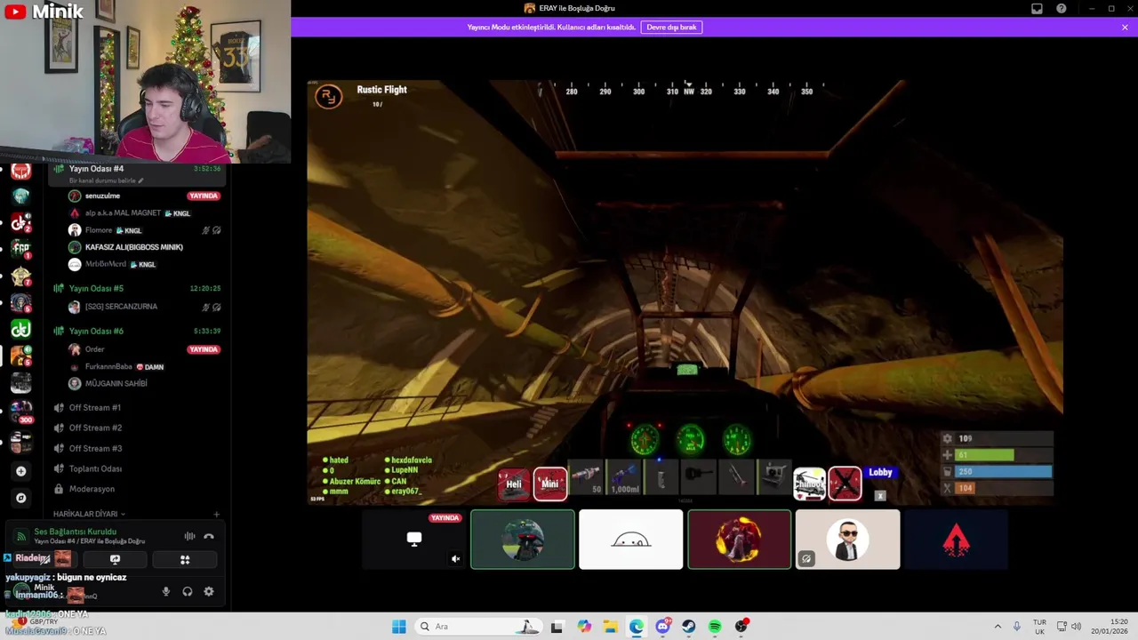This screenshot has height=640, width=1138.
Task: Click the Copilot taskbar icon
Action: (x=584, y=627)
